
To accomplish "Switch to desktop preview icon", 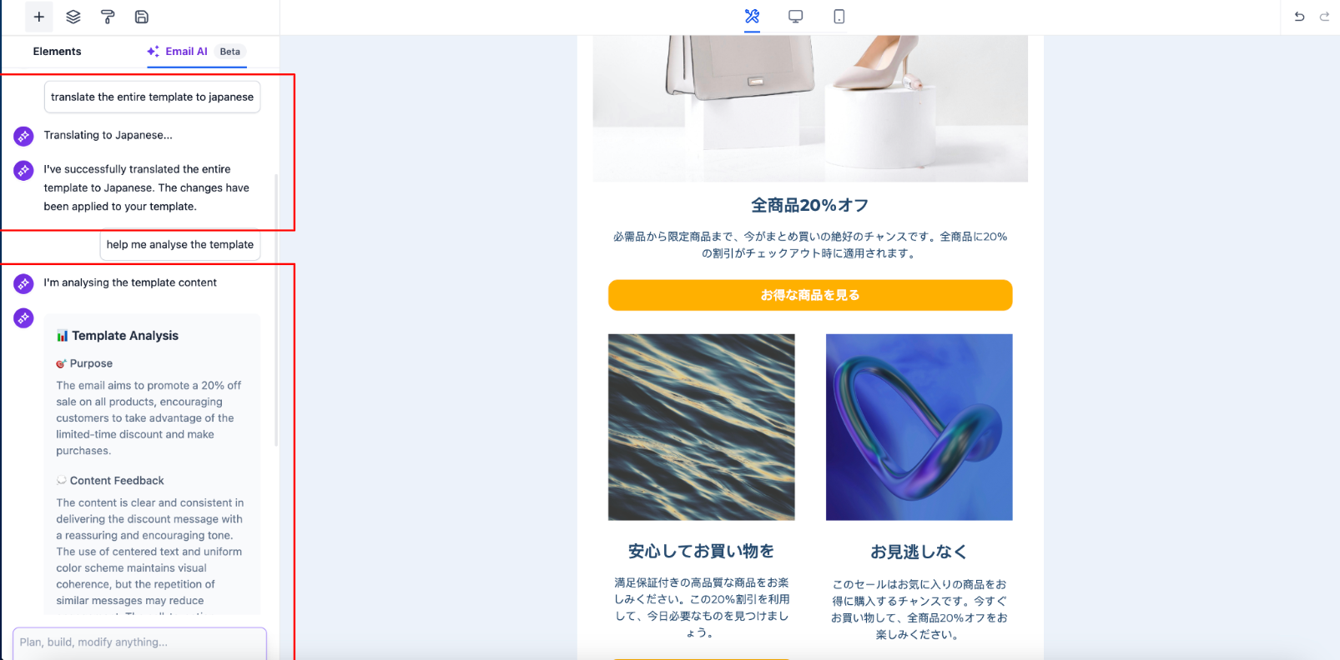I will tap(795, 17).
